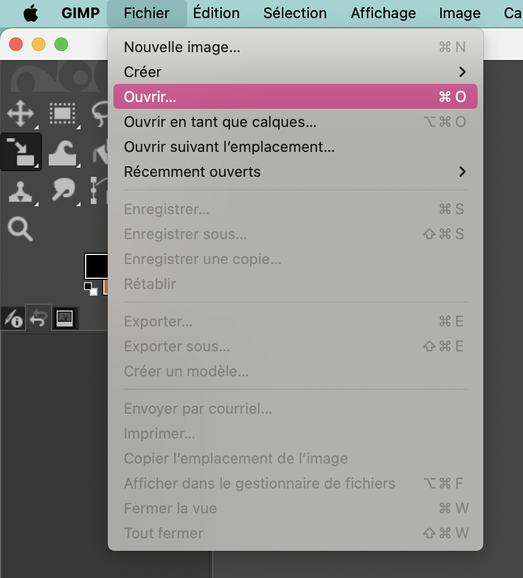Select the Move tool in toolbox
The image size is (523, 578).
pos(20,114)
